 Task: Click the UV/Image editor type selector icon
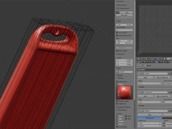139,59
